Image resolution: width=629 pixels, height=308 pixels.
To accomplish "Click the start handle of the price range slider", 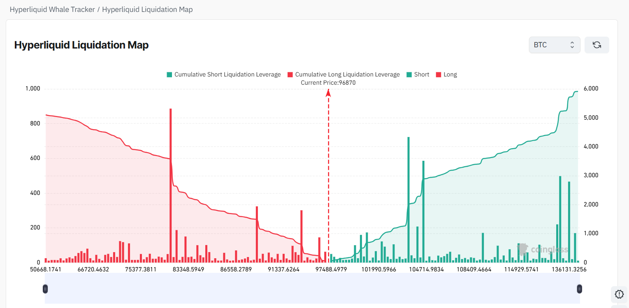I will coord(45,289).
